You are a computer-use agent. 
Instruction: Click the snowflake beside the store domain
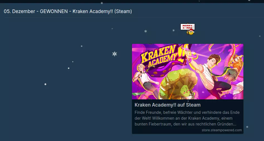[x=247, y=127]
